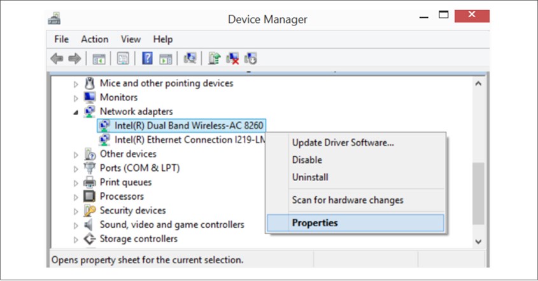This screenshot has height=281, width=538.
Task: Open the View menu
Action: click(x=131, y=39)
